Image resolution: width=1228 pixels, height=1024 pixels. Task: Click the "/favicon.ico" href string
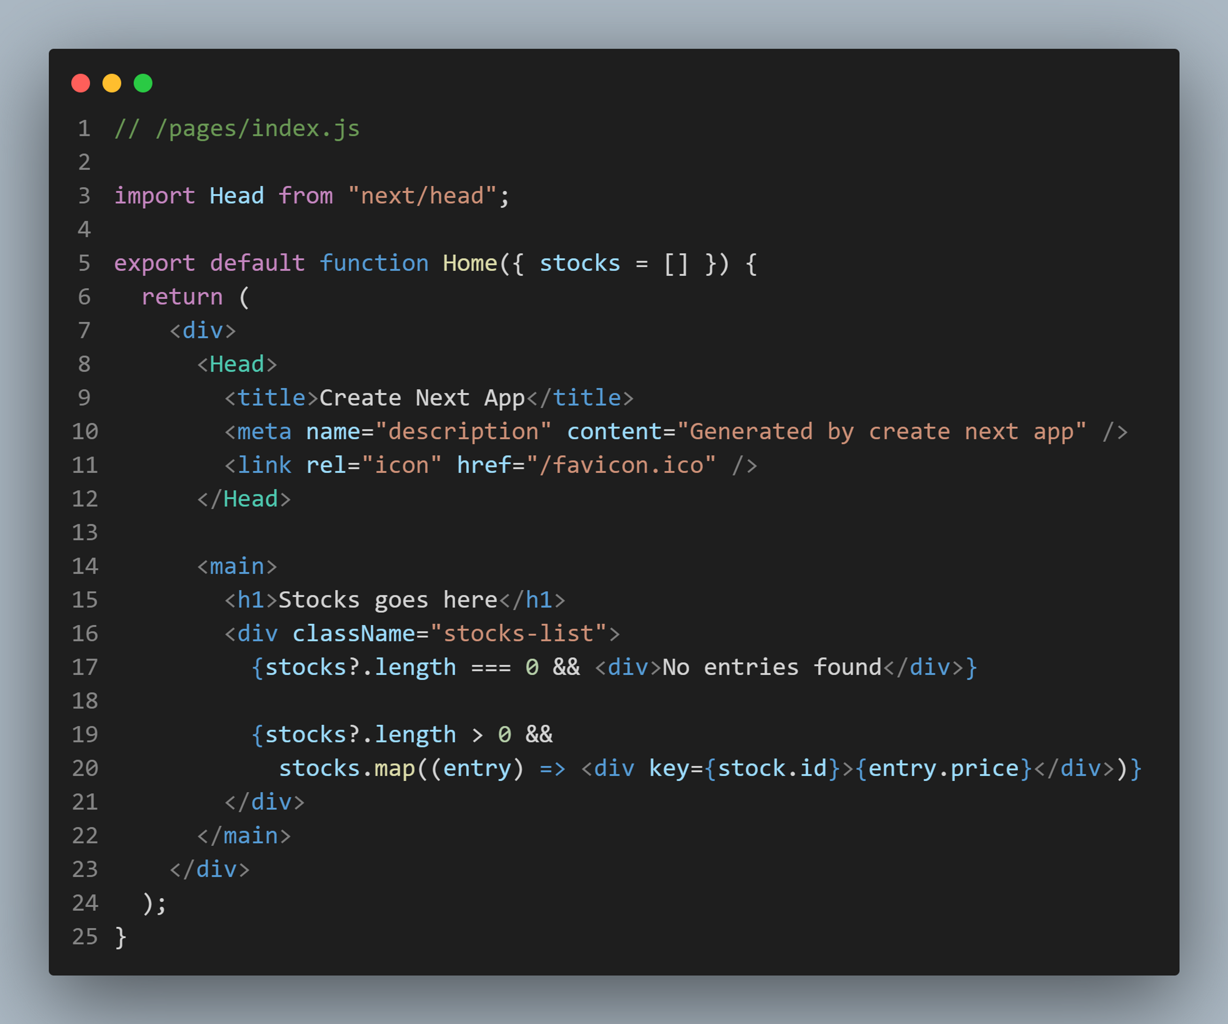point(620,465)
